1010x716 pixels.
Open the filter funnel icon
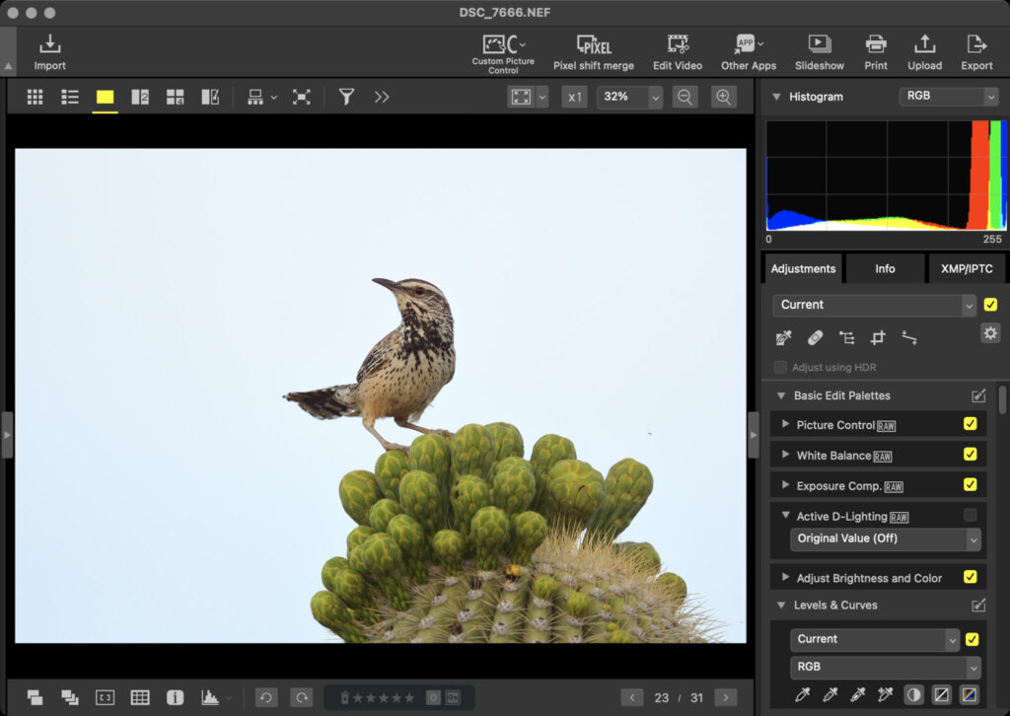346,97
